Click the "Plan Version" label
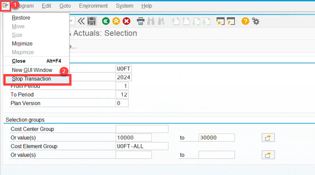The image size is (315, 175). point(25,103)
